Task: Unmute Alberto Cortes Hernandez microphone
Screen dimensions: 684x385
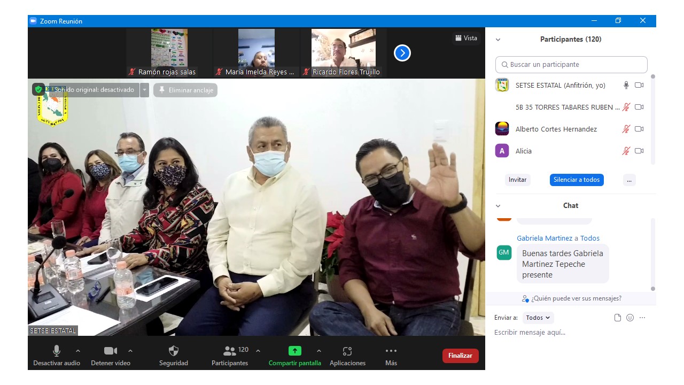Action: point(626,129)
